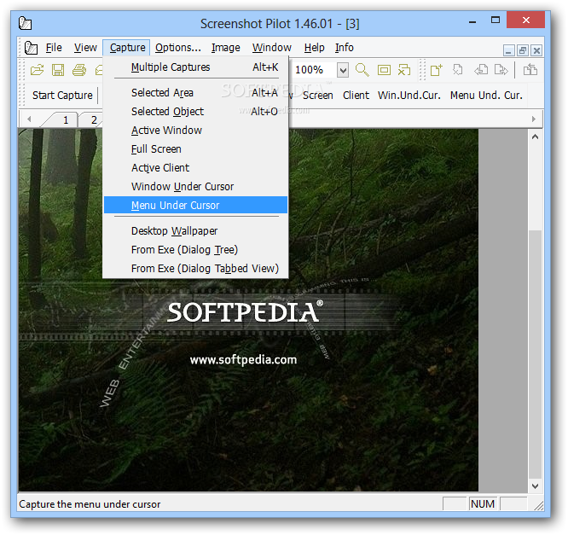This screenshot has width=568, height=535.
Task: Choose Full Screen menu entry
Action: pos(195,149)
